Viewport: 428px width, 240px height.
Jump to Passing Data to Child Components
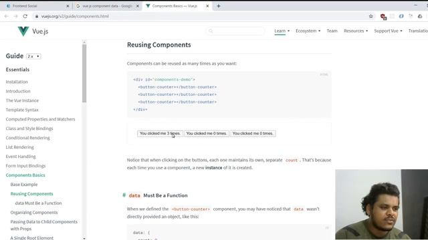(43, 225)
